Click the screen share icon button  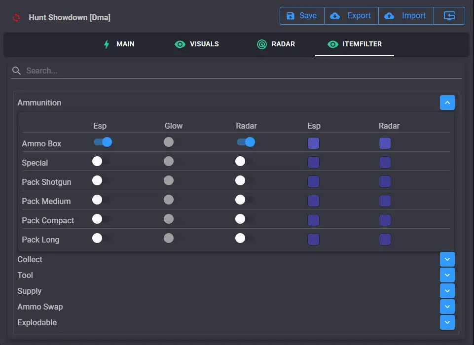(x=449, y=16)
